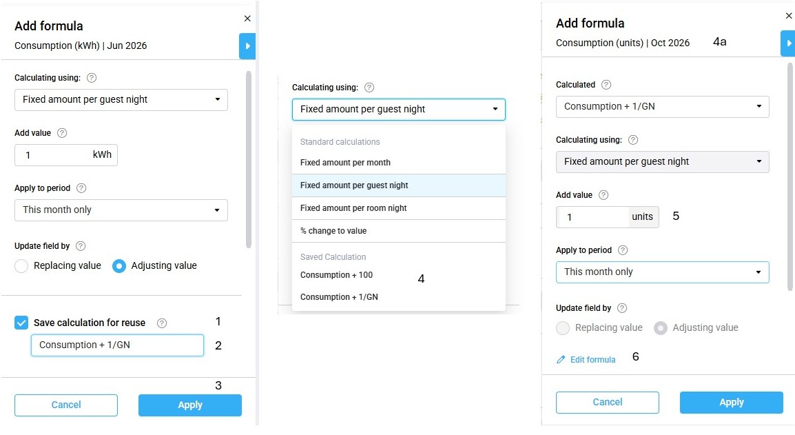Uncheck Save calculation for reuse checkbox
Screen dimensions: 795x435
click(21, 323)
